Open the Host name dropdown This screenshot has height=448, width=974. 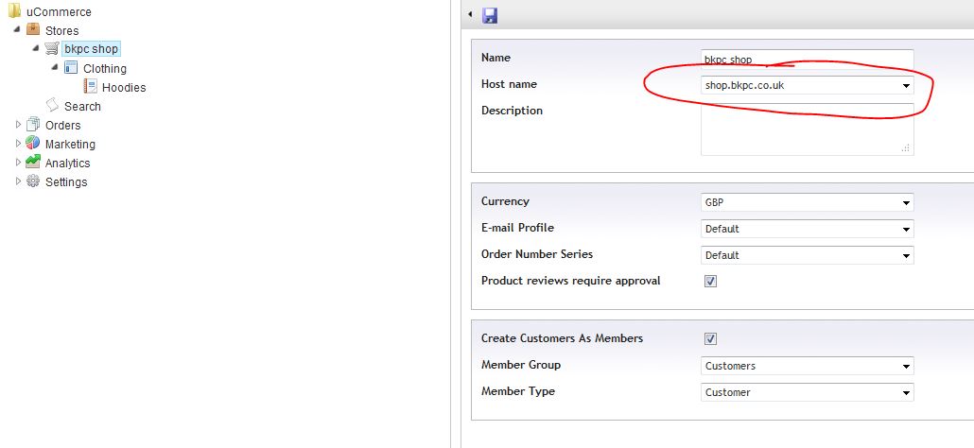pyautogui.click(x=807, y=85)
